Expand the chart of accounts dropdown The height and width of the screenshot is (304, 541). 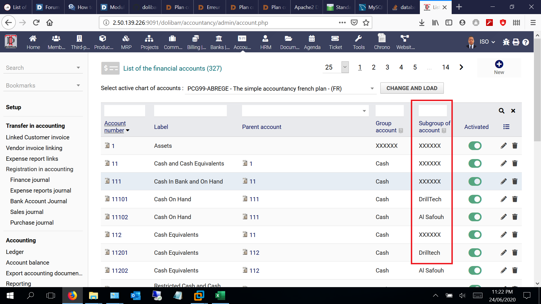(372, 89)
